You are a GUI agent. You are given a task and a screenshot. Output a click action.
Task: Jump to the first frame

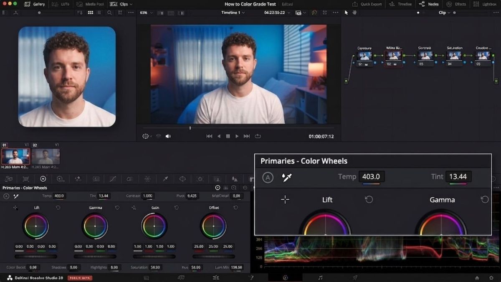coord(209,136)
